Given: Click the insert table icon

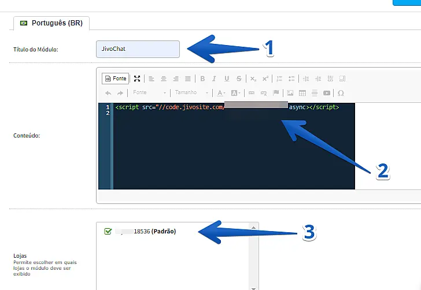Looking at the screenshot, I should click(302, 93).
